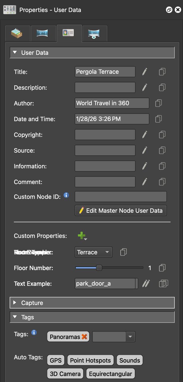Focus the Description input field
Screen dimensions: 183x382
click(x=105, y=87)
